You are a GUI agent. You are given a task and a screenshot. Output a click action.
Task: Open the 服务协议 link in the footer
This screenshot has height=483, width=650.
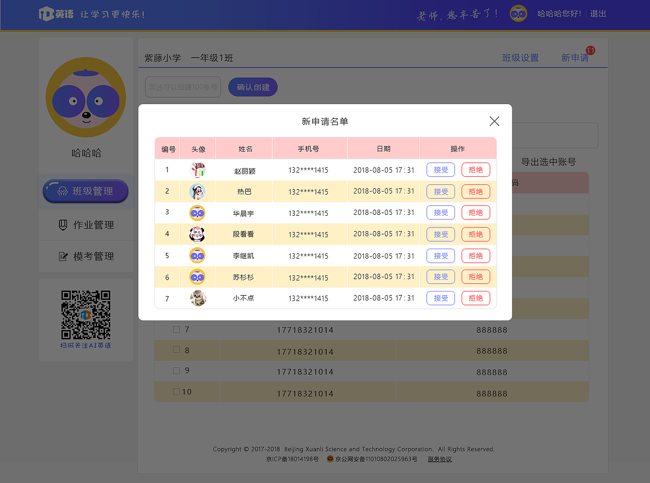[x=439, y=459]
